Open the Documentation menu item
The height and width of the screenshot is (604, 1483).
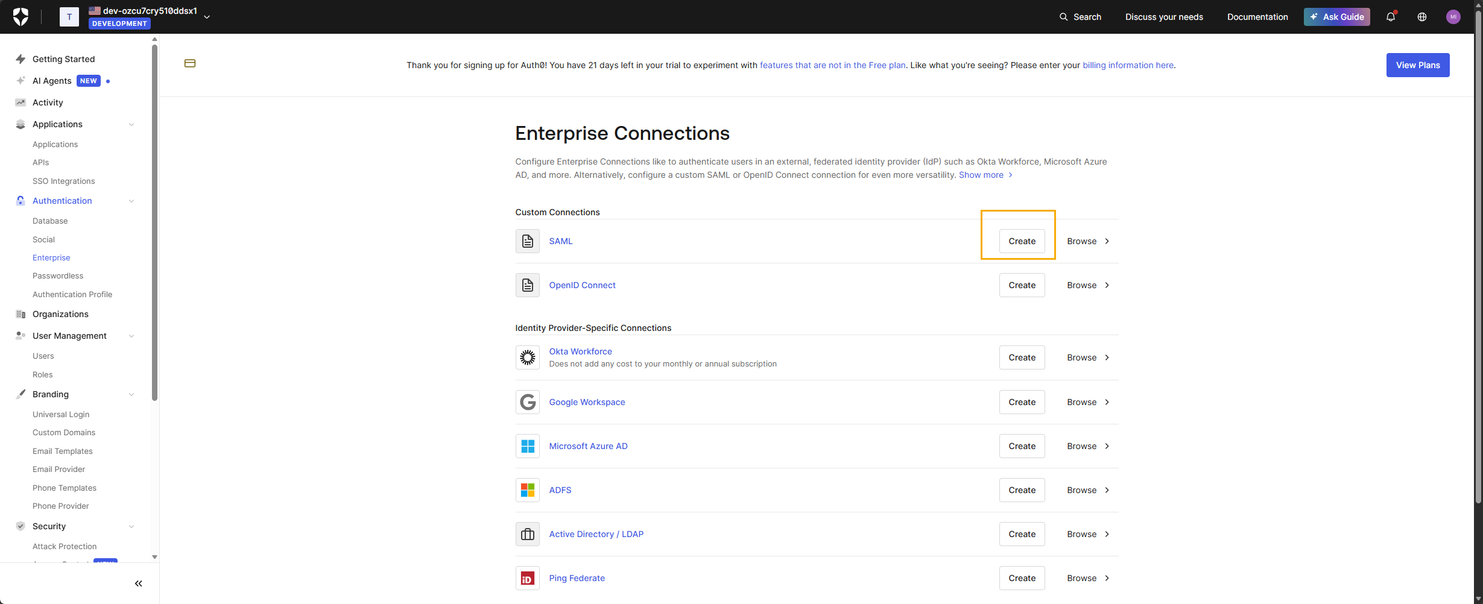pos(1257,16)
